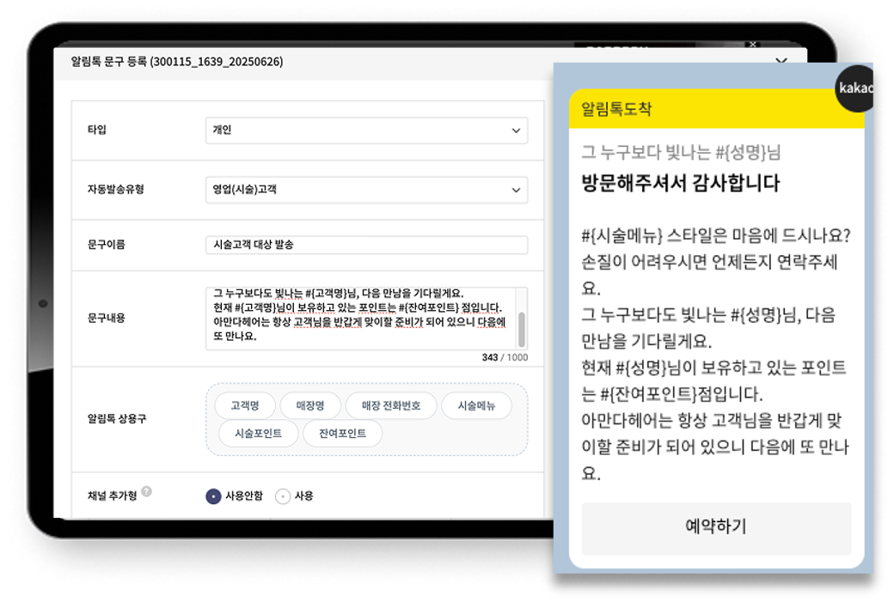The width and height of the screenshot is (894, 602).
Task: Click the 방문해주셔서 감사합니다 preview heading
Action: (x=680, y=183)
